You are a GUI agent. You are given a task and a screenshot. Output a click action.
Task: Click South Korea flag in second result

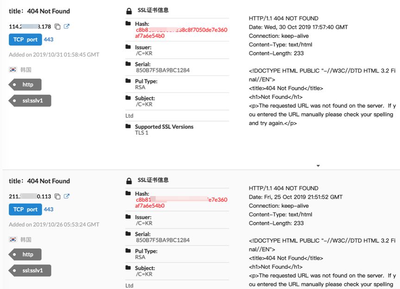pos(12,240)
